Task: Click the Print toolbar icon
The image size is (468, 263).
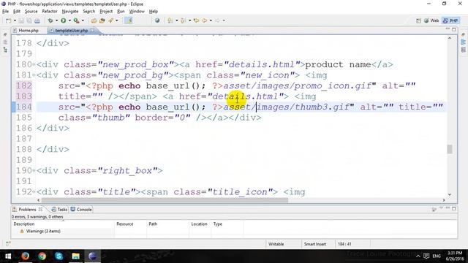Action: click(37, 20)
